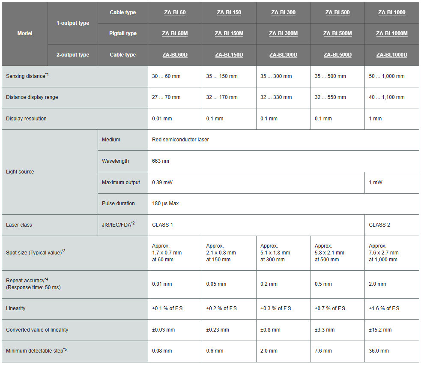Image resolution: width=421 pixels, height=365 pixels.
Task: Open the ZA-BL60 model link
Action: coord(175,12)
